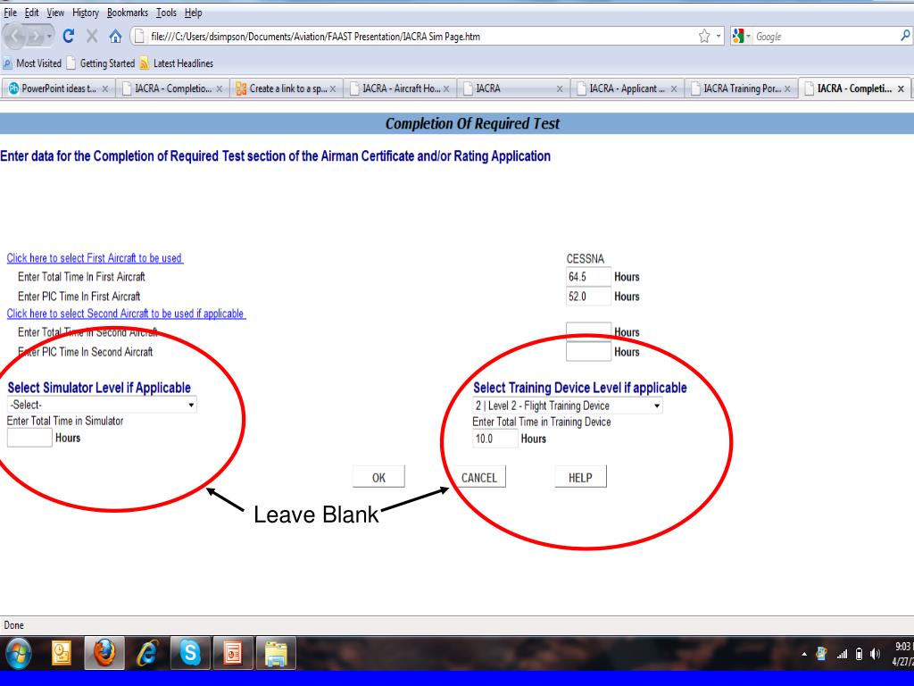The width and height of the screenshot is (914, 686).
Task: Open Firefox from the taskbar
Action: (x=104, y=653)
